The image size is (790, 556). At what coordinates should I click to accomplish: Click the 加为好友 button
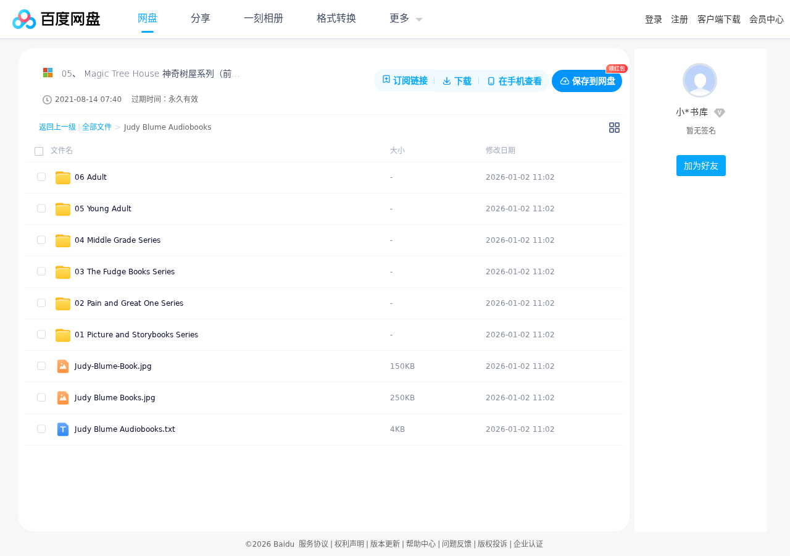click(701, 166)
